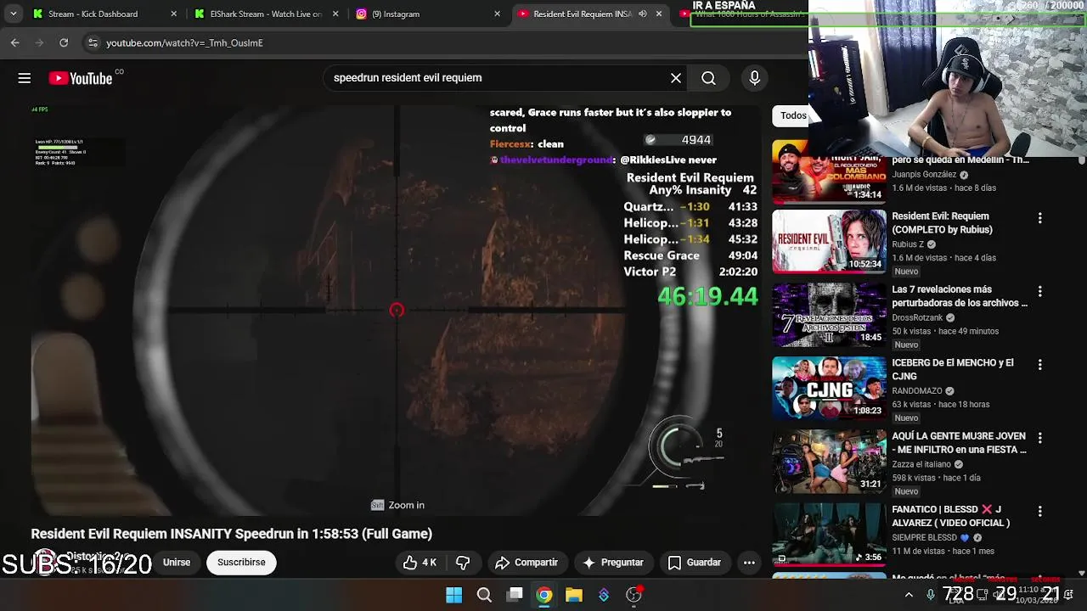The image size is (1087, 611).
Task: Open the Juanpis González video thumbnail
Action: point(829,172)
